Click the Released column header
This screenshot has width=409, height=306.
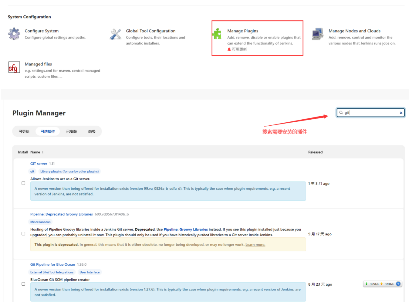[x=315, y=152]
